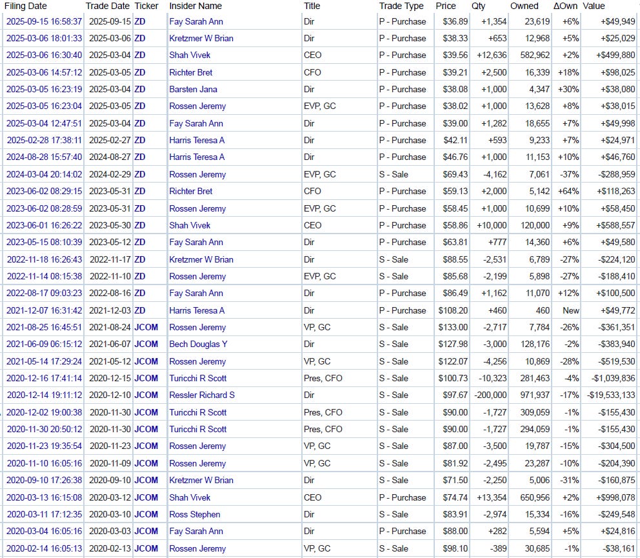640x558 pixels.
Task: Click owned amount 971,937
Action: coord(535,395)
